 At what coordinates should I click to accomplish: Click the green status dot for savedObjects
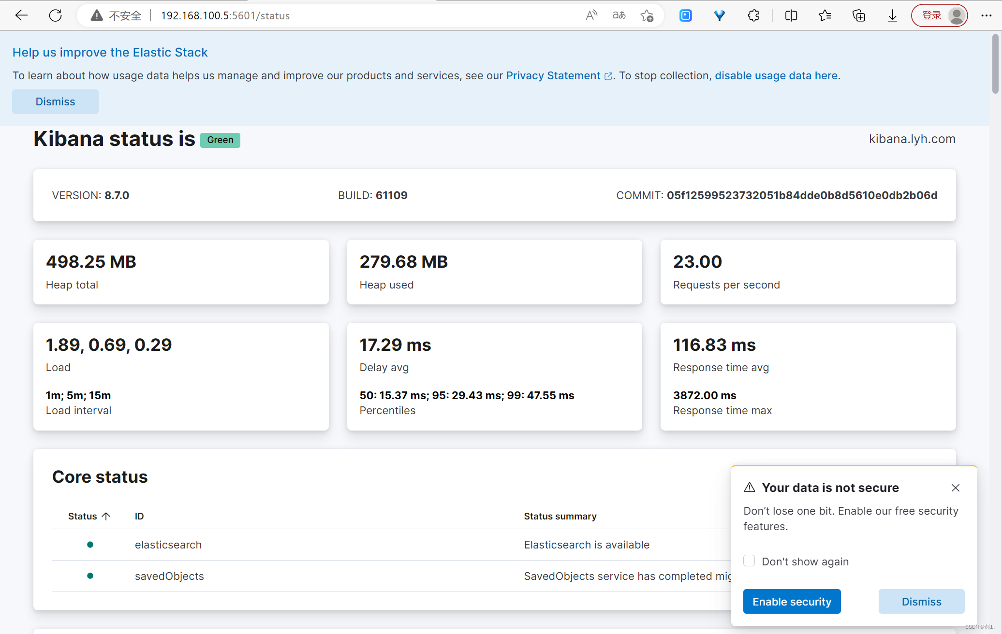(90, 576)
